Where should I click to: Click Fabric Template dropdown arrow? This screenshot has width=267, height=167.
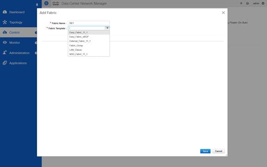tap(108, 28)
